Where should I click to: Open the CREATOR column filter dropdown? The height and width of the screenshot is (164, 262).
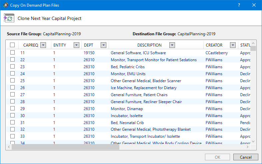[x=233, y=45]
